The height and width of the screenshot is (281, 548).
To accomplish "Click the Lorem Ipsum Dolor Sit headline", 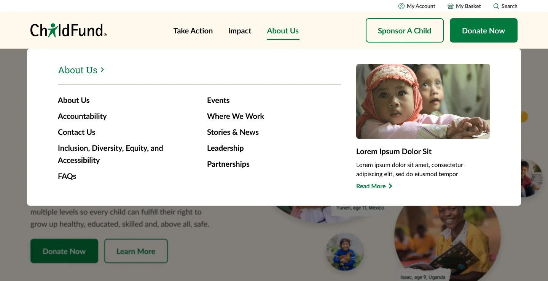I will tap(394, 152).
